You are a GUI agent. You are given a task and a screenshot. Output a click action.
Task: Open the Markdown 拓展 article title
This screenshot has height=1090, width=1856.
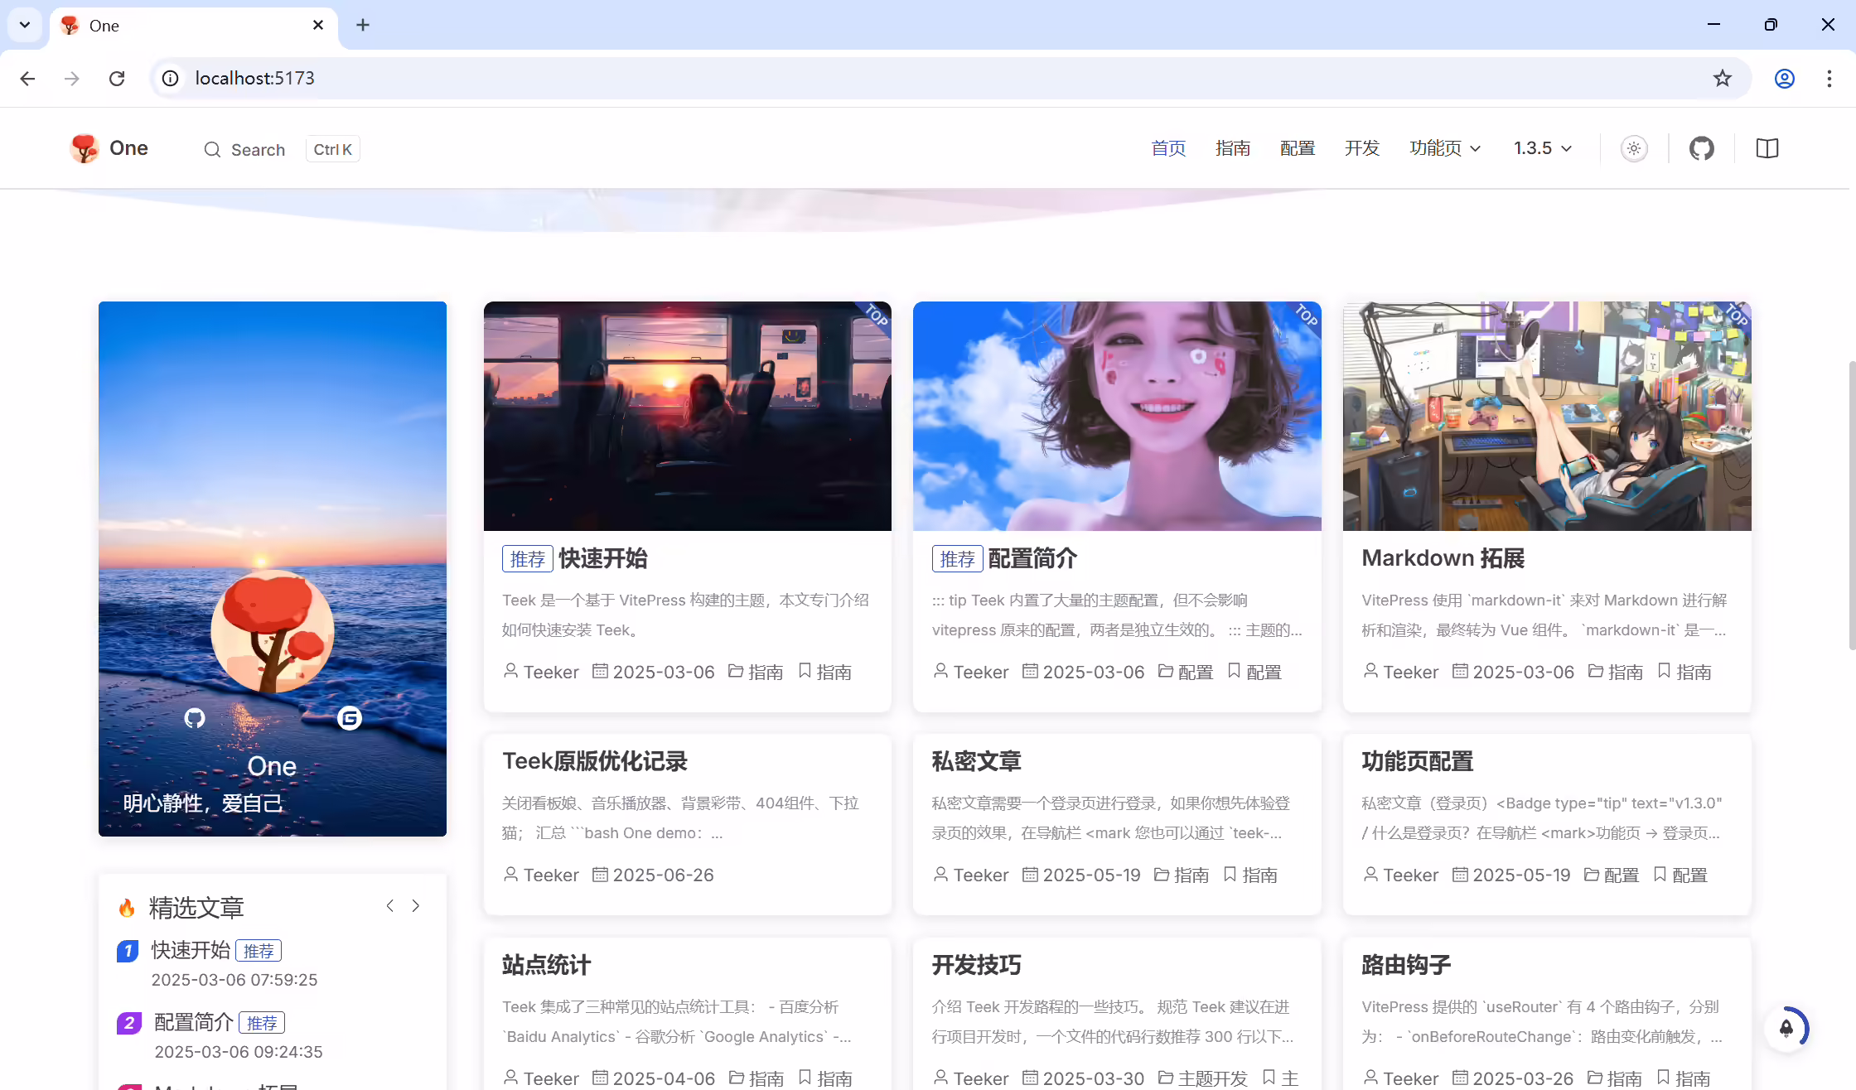[x=1443, y=558]
